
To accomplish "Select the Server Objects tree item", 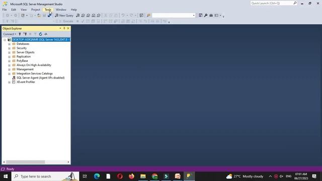I will 26,52.
